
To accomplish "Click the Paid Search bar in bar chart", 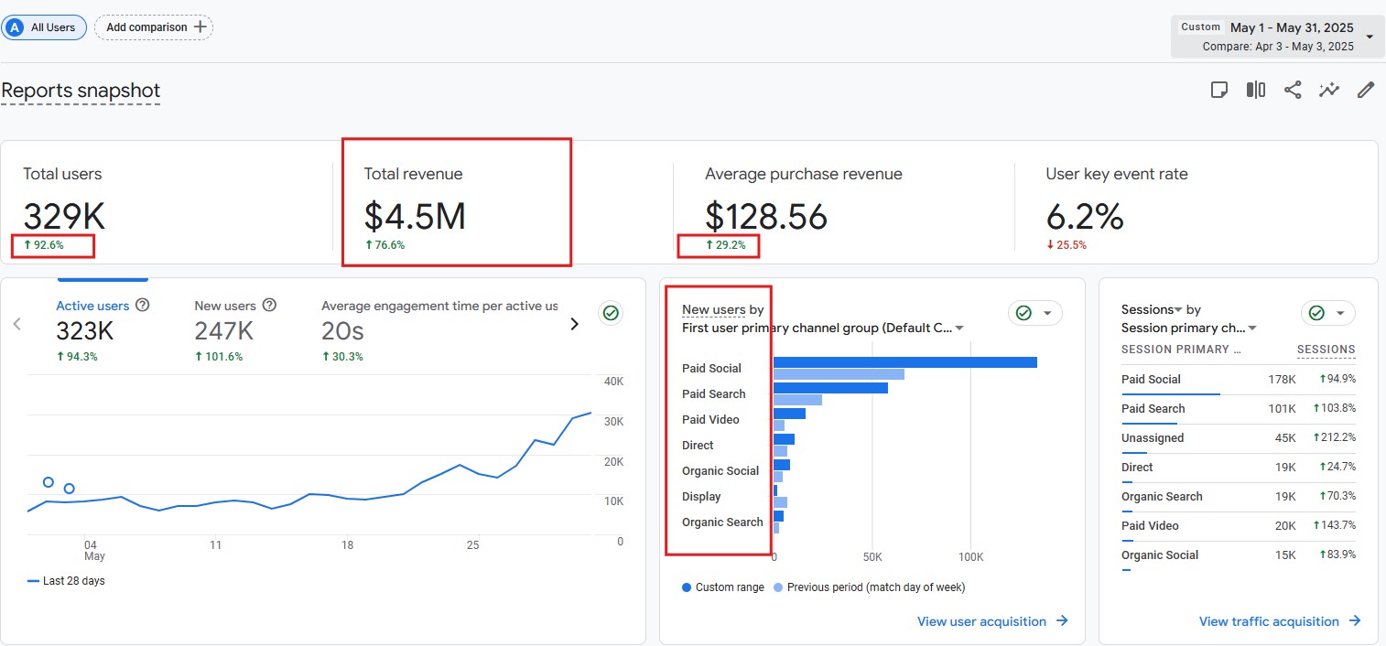I will (x=830, y=388).
